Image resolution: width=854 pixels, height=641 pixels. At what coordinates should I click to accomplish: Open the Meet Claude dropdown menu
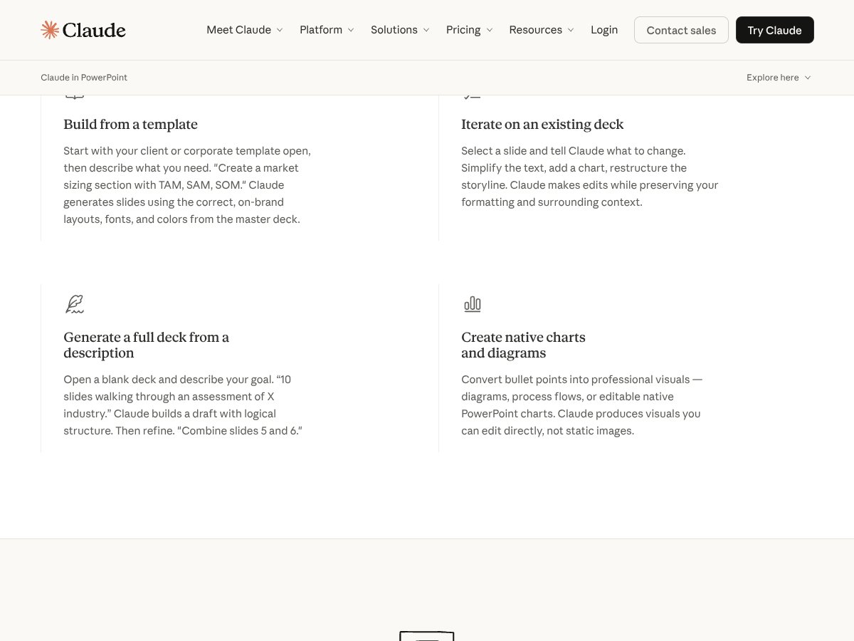point(244,30)
